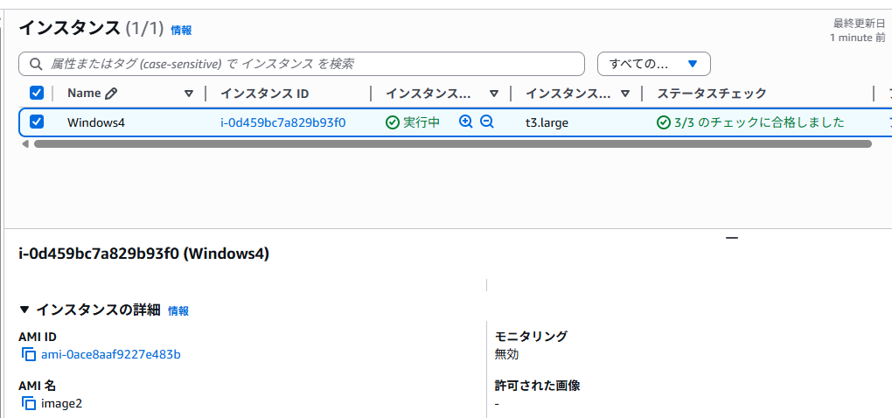Click the image2 AMI name value
The image size is (892, 418).
pyautogui.click(x=62, y=404)
